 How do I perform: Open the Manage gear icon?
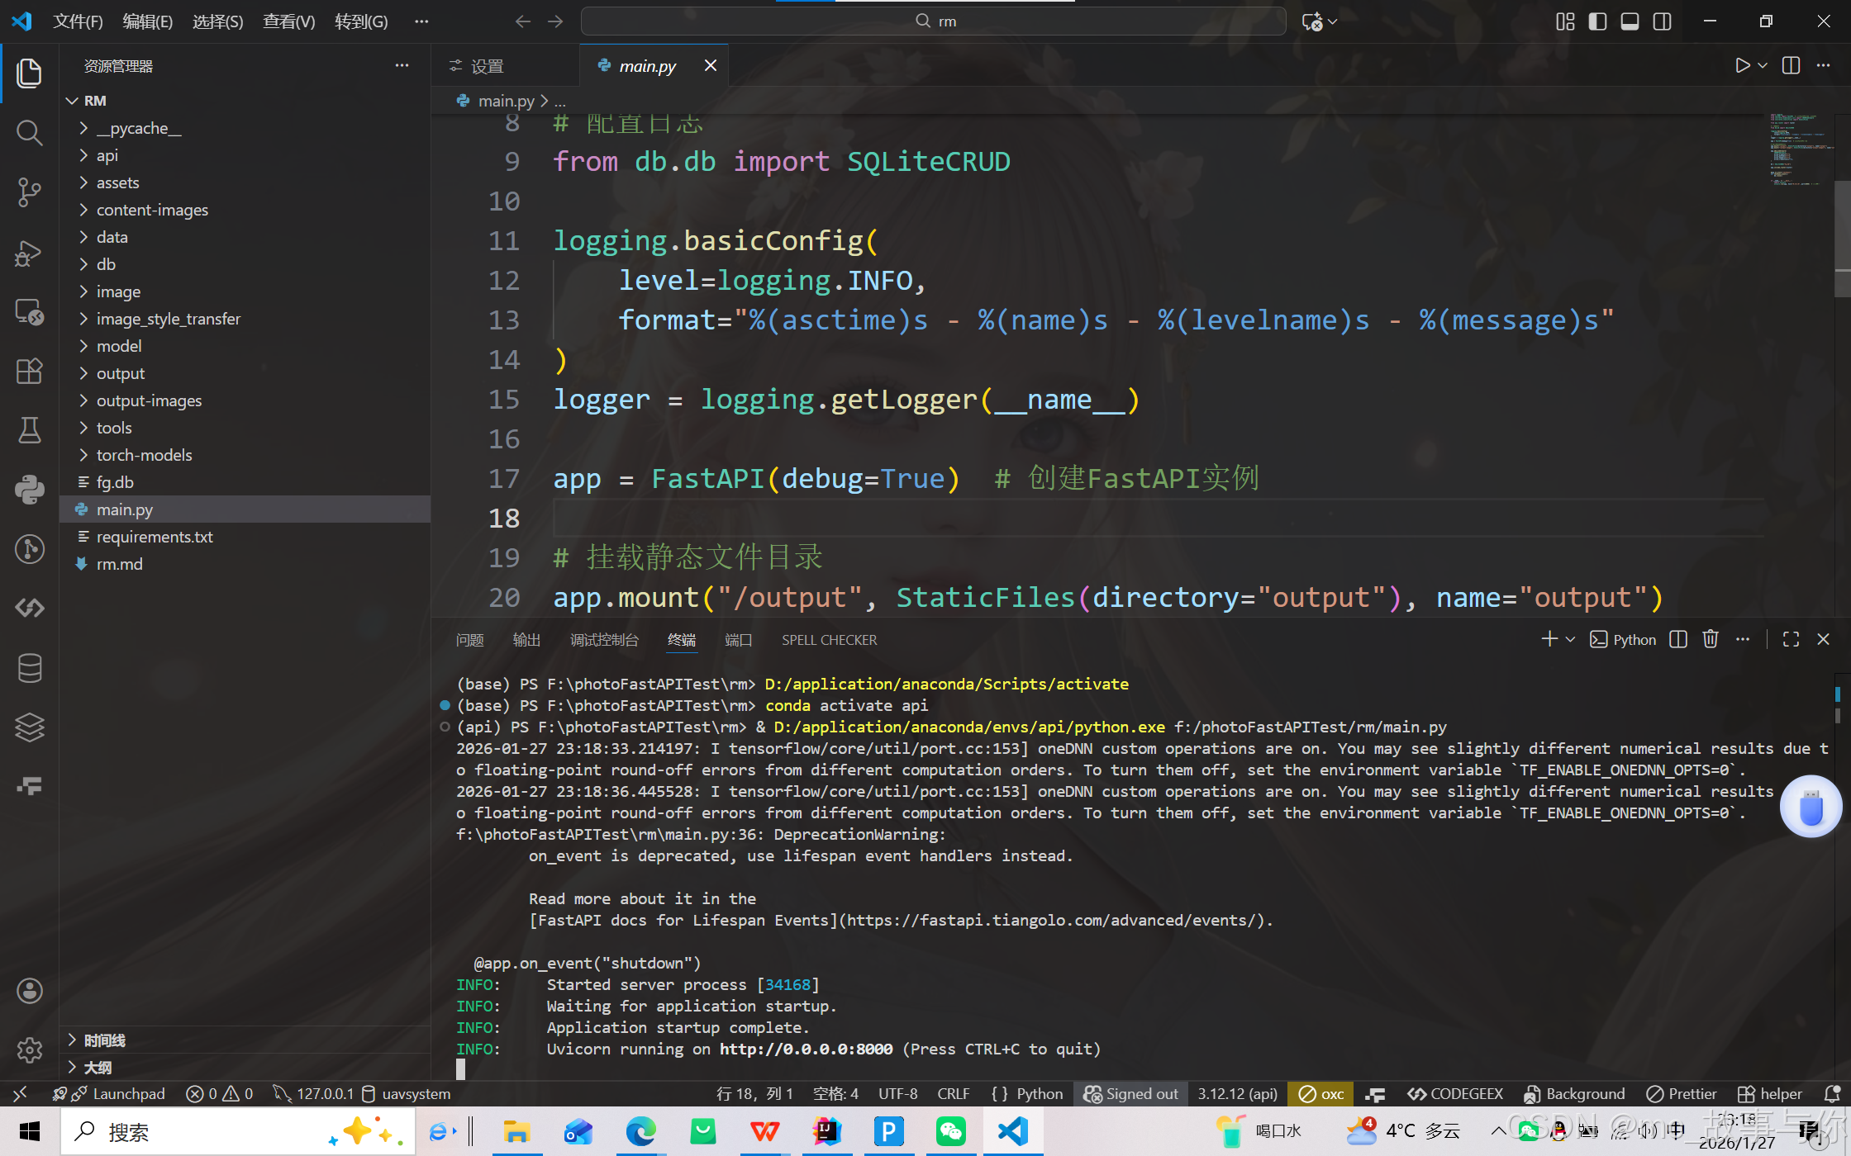click(30, 1049)
